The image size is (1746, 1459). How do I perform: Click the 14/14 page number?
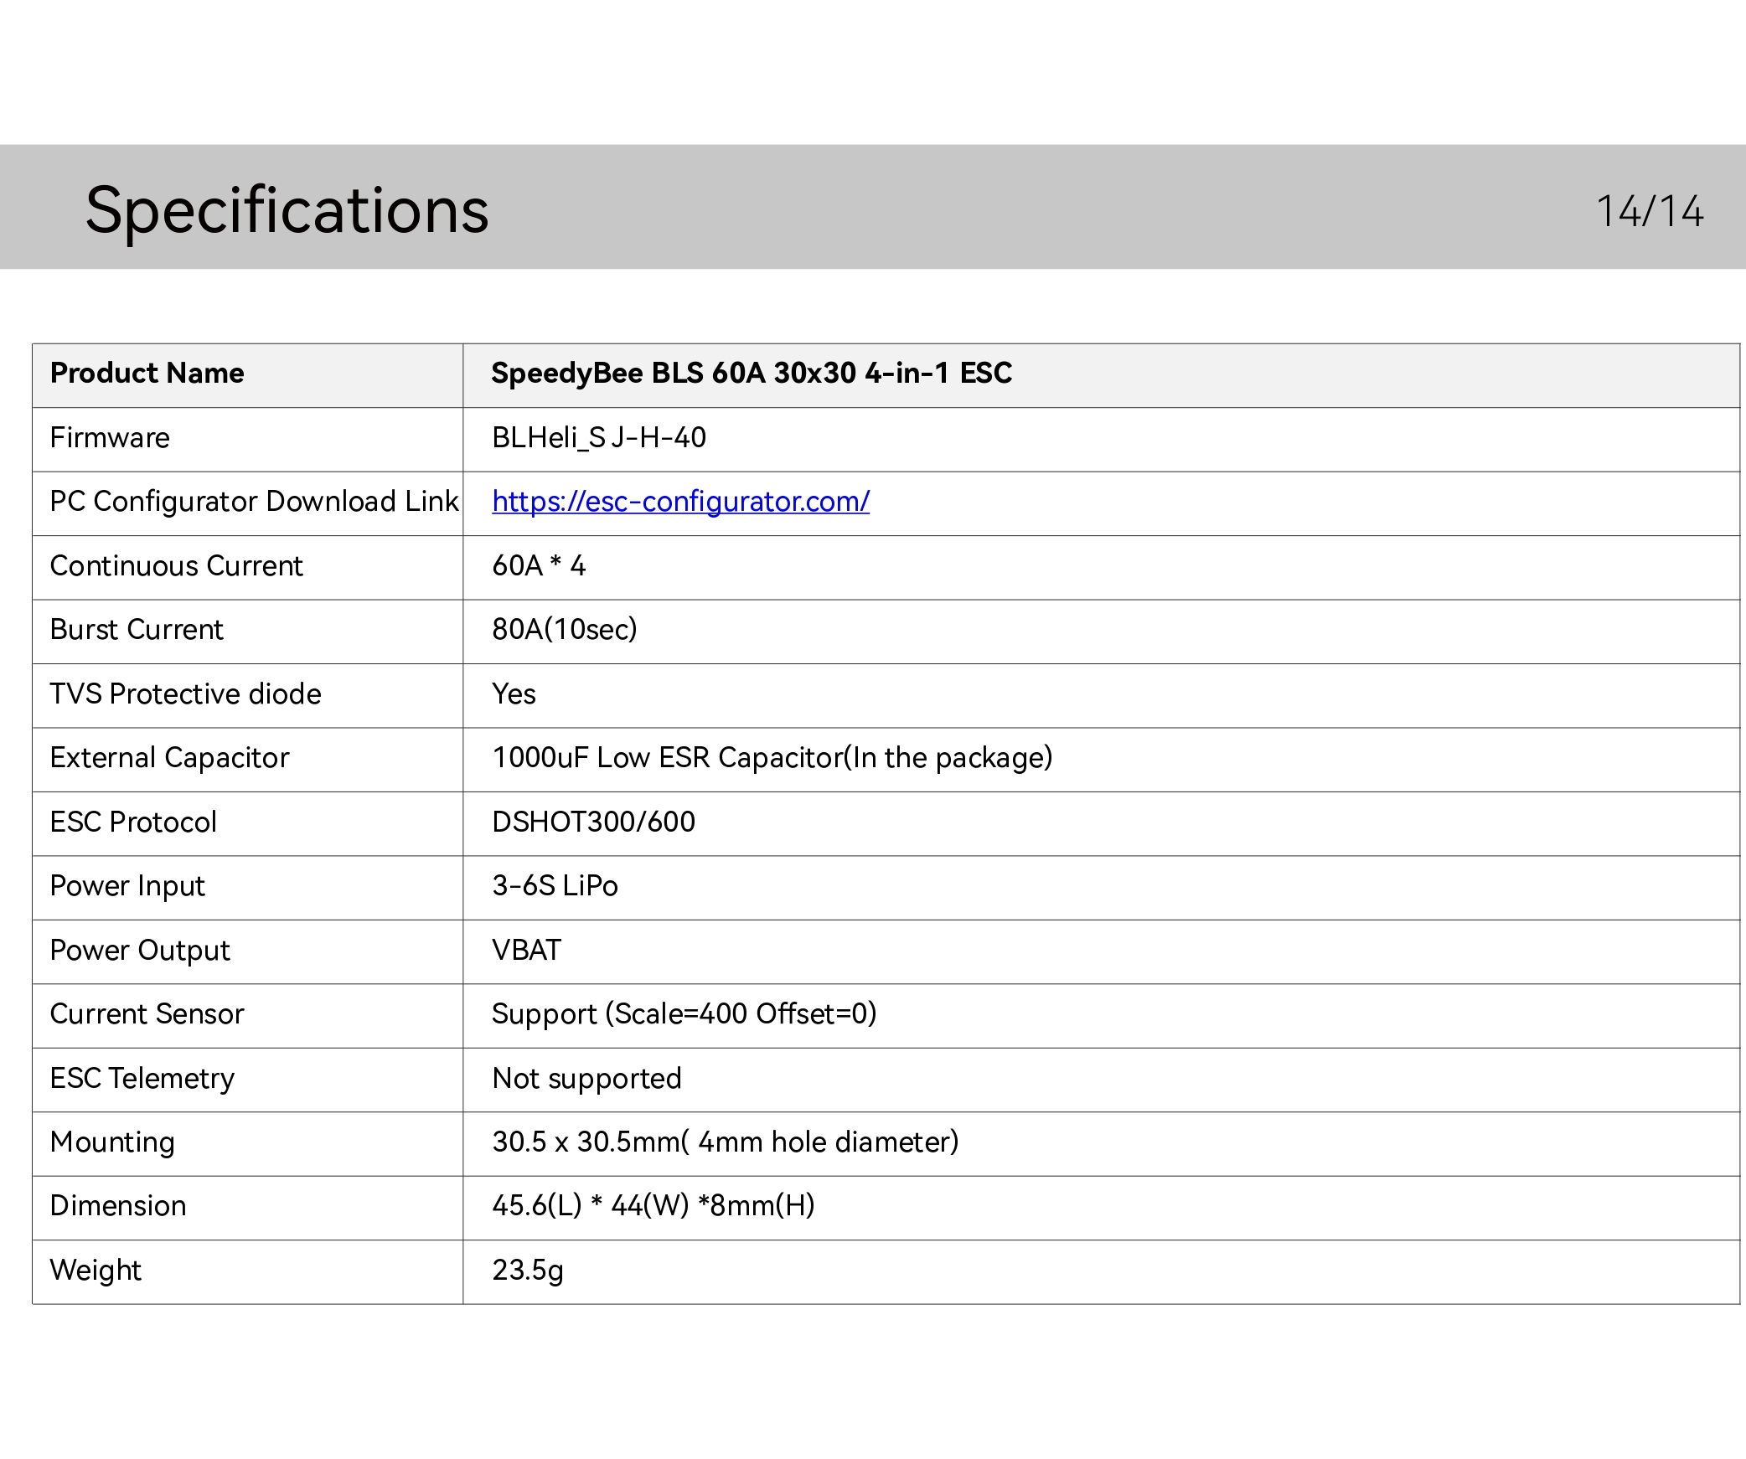coord(1650,211)
